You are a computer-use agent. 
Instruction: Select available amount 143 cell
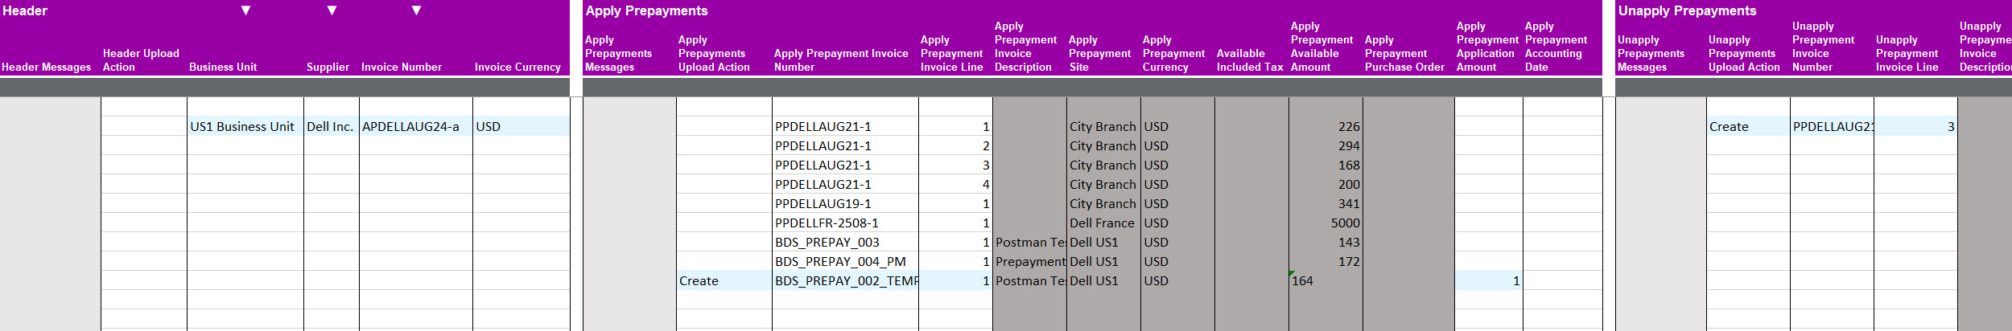tap(1326, 242)
